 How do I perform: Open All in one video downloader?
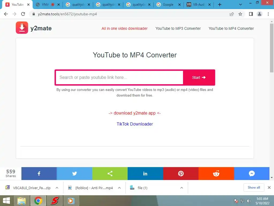tap(125, 28)
